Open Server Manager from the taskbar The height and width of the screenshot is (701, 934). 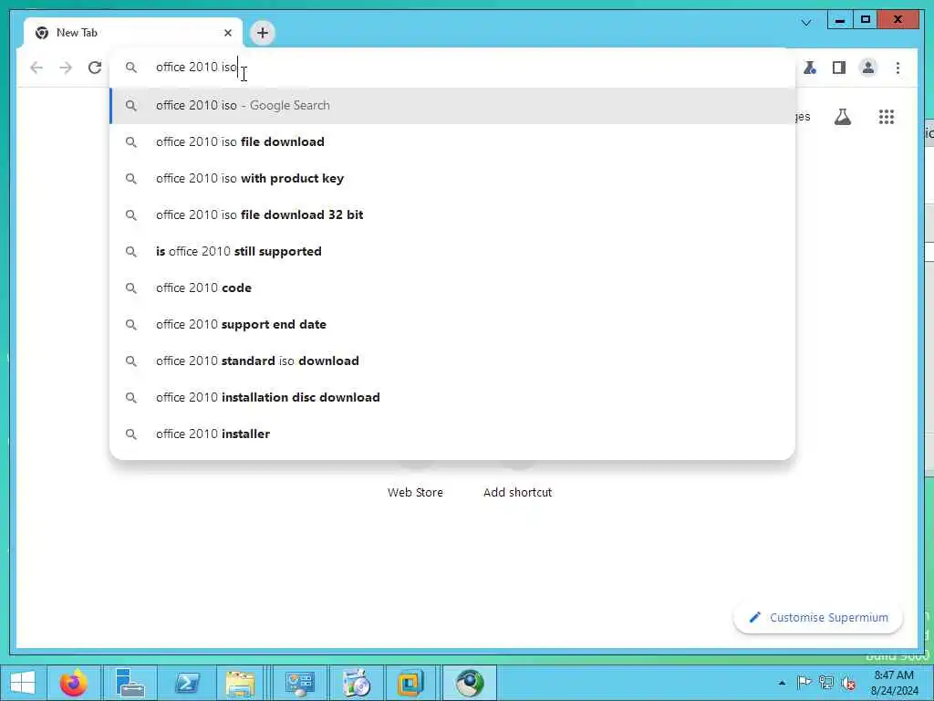click(x=130, y=683)
